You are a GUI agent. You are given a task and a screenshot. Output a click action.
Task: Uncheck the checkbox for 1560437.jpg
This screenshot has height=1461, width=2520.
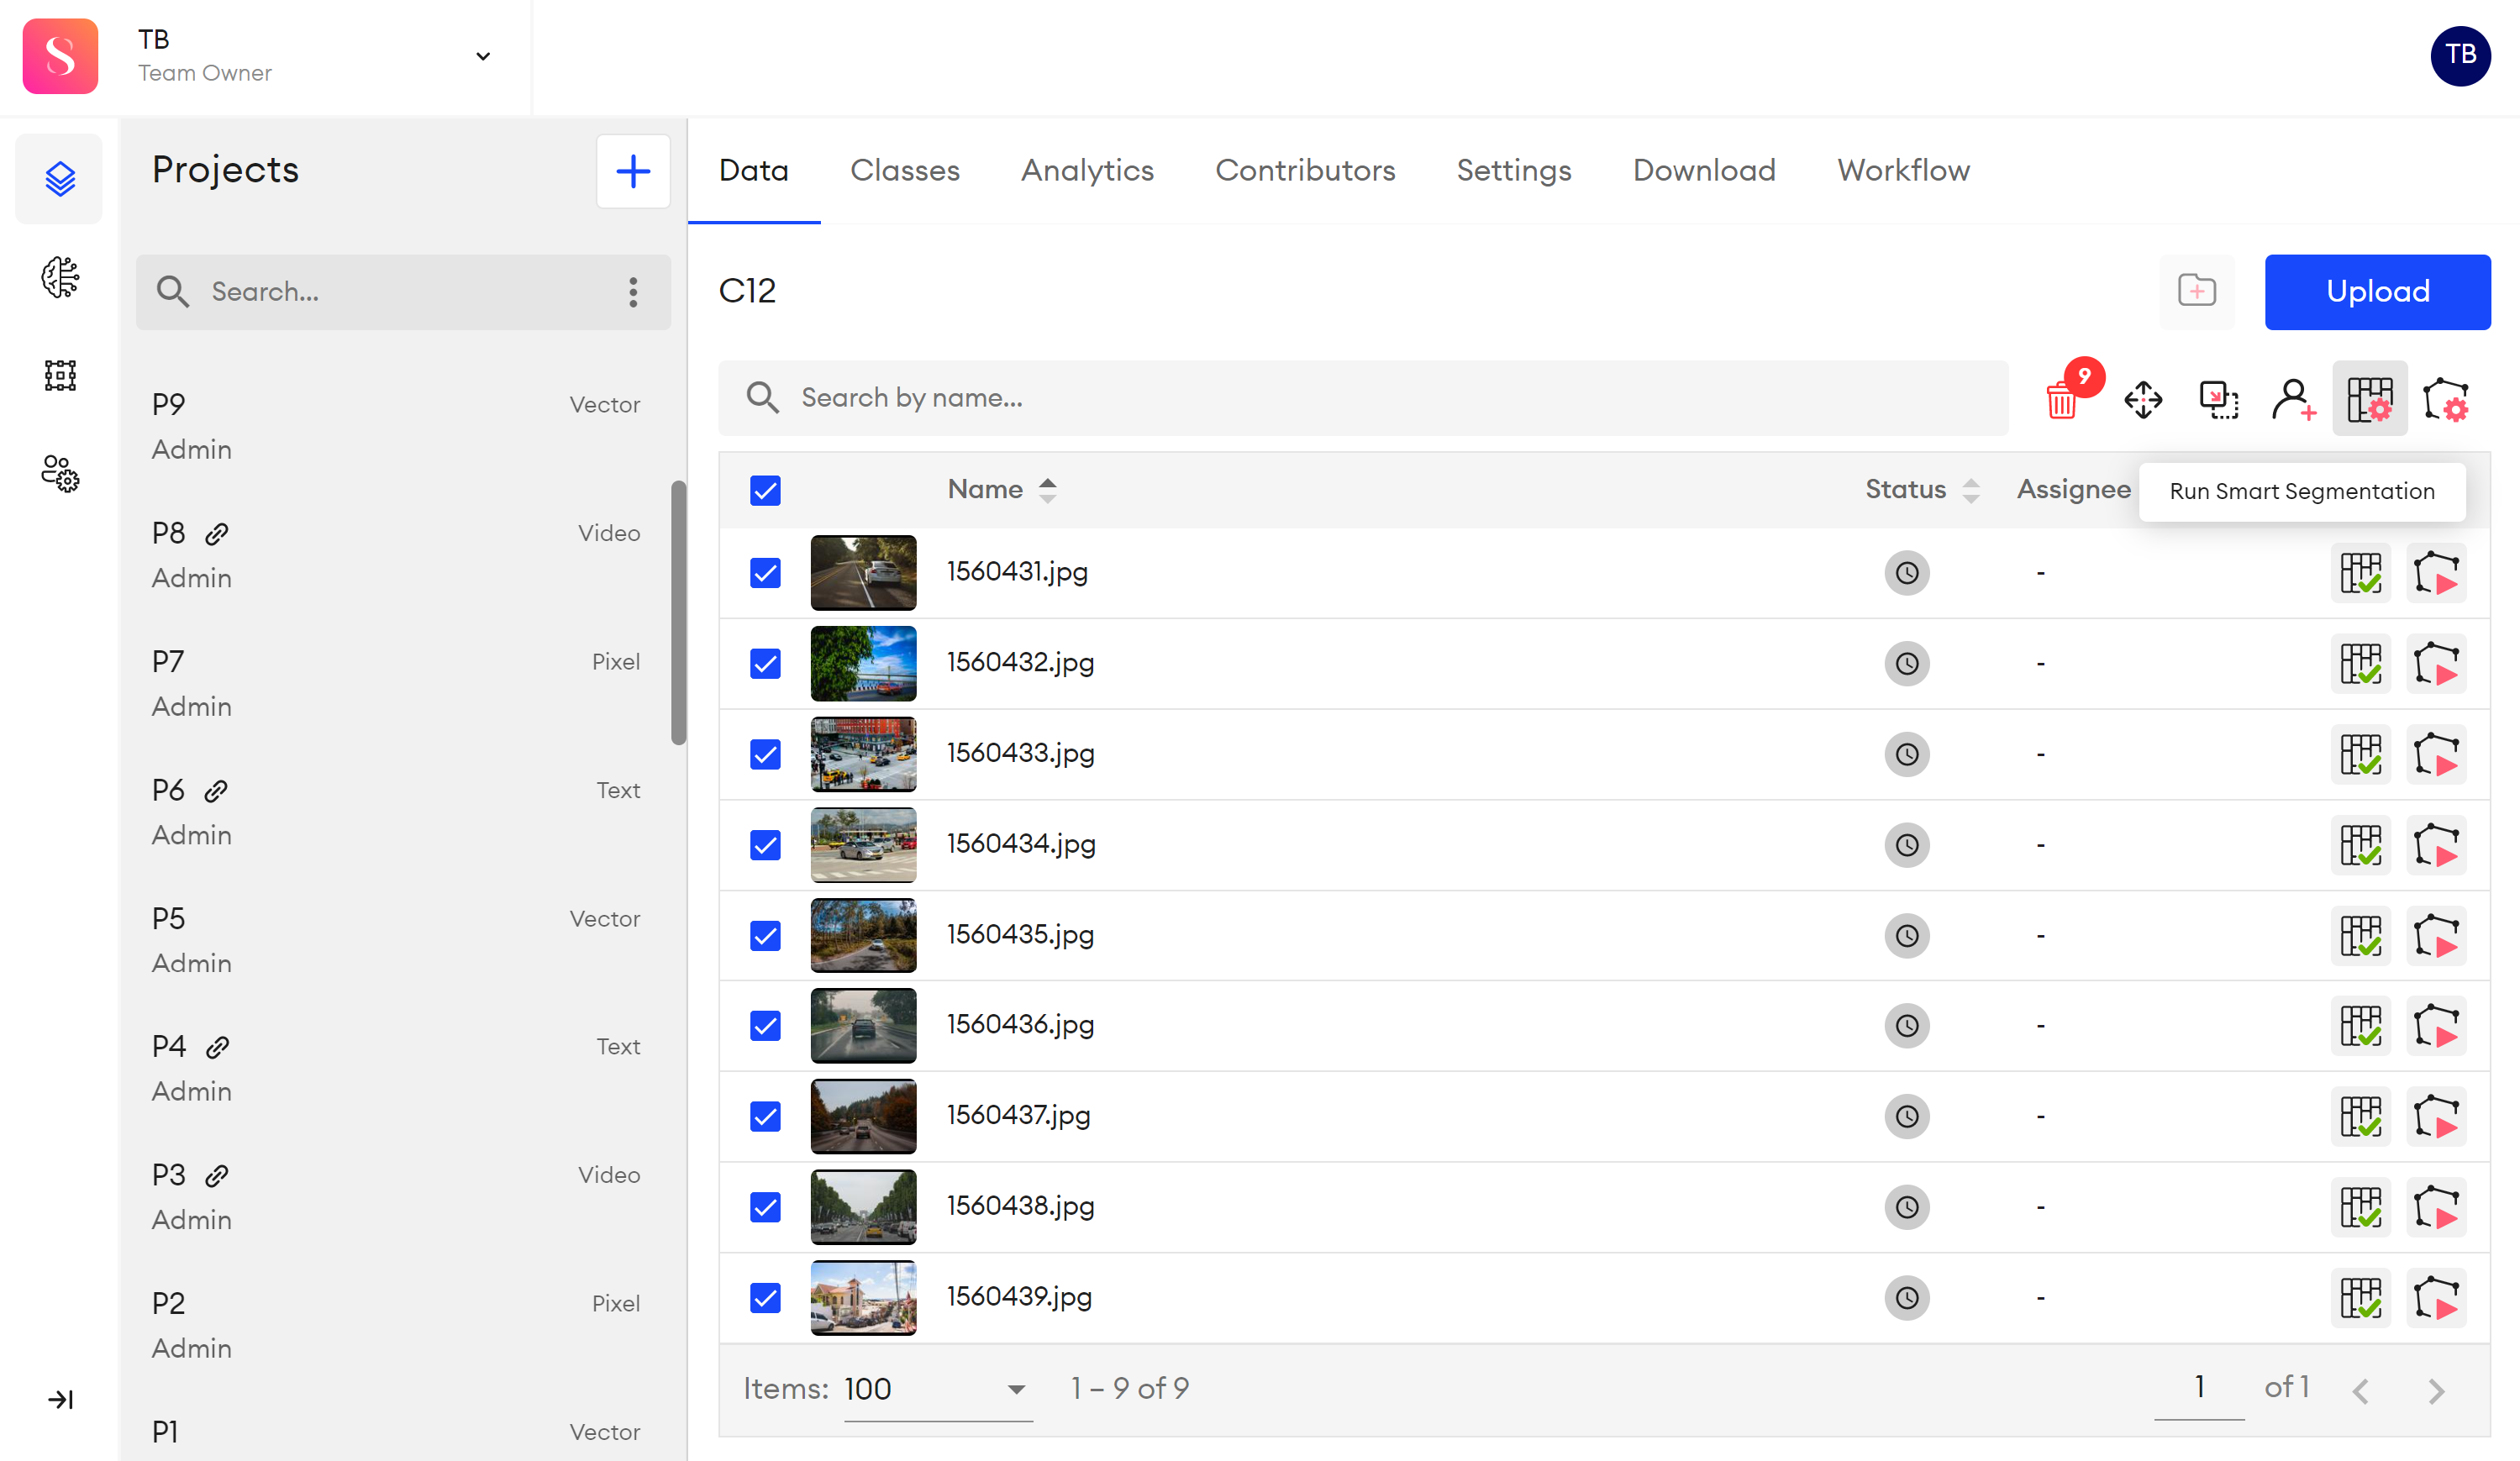tap(765, 1116)
